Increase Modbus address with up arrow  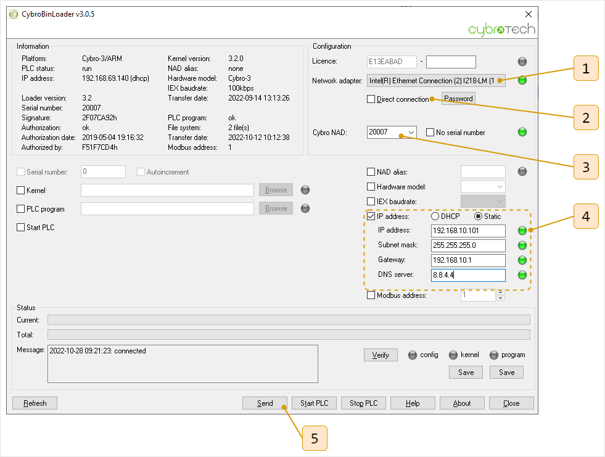click(x=500, y=292)
